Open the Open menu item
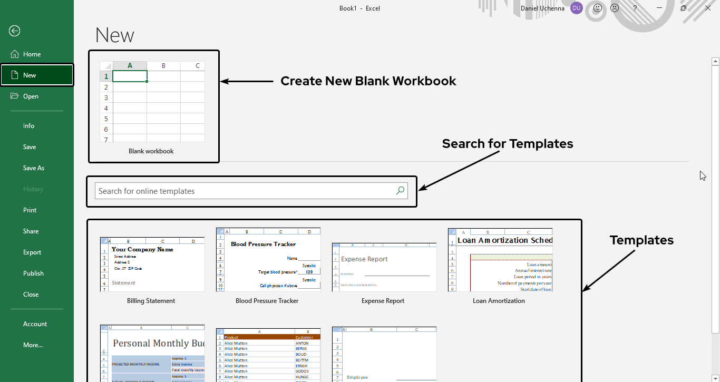 31,96
